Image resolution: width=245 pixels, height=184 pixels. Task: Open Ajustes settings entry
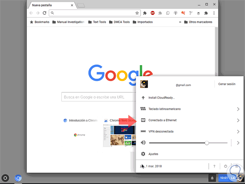point(190,154)
